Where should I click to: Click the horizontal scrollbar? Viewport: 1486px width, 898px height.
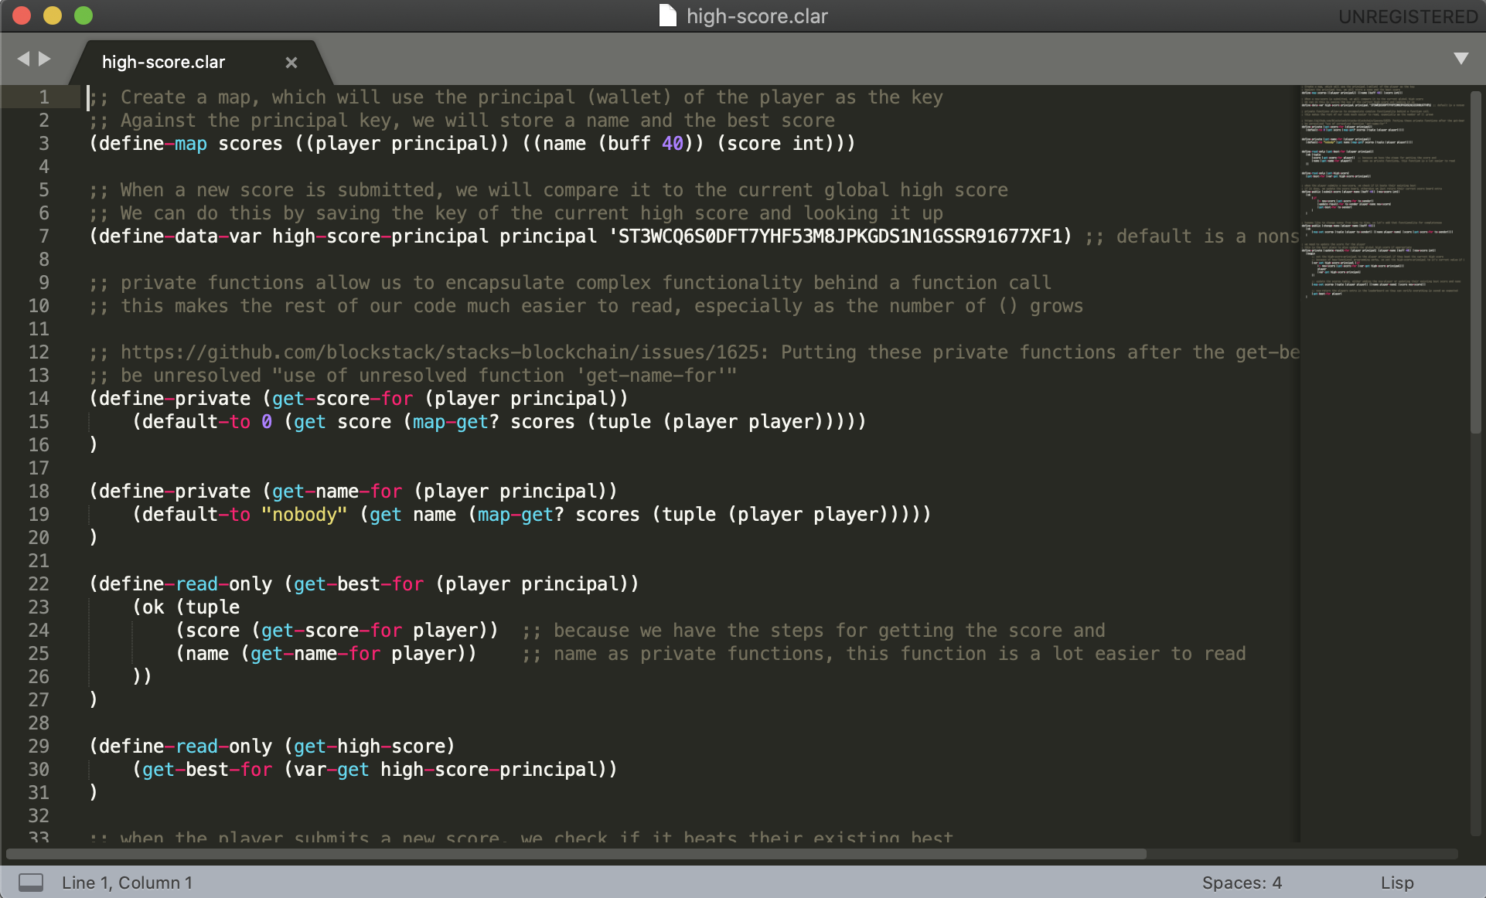576,854
